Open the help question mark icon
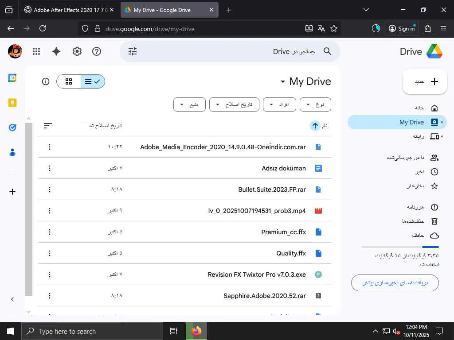The width and height of the screenshot is (454, 340). coord(96,51)
